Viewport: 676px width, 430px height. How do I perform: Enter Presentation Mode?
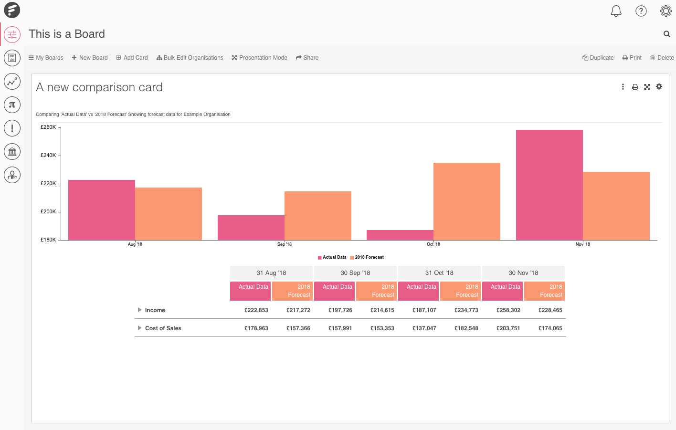click(x=259, y=57)
